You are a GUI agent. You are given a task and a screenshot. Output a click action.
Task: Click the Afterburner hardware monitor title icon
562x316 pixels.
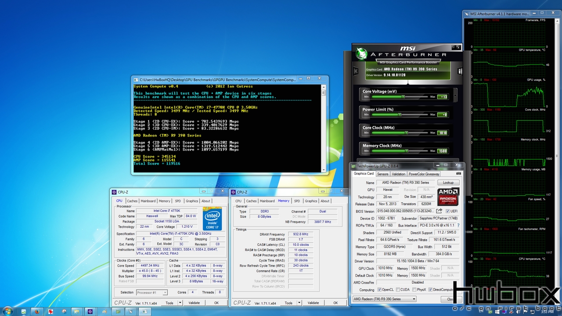click(x=467, y=14)
